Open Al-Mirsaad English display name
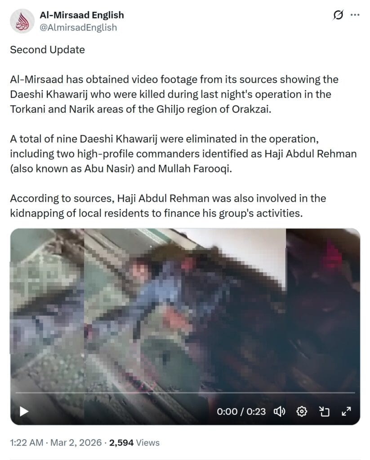This screenshot has width=370, height=460. click(x=82, y=15)
